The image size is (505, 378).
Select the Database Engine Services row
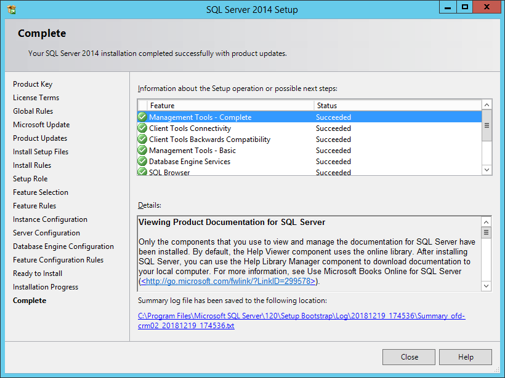190,162
